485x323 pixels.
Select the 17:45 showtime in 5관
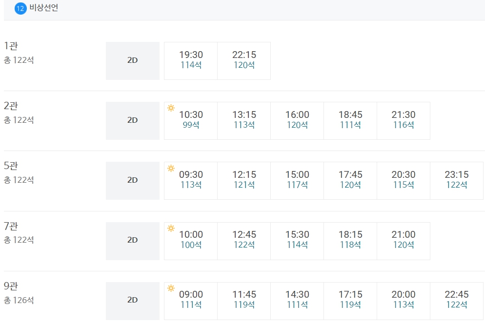coord(350,181)
